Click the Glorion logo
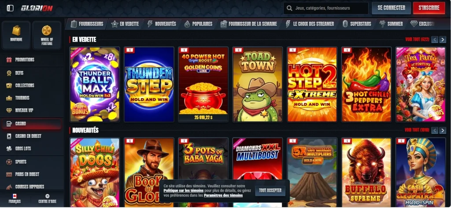 [37, 8]
